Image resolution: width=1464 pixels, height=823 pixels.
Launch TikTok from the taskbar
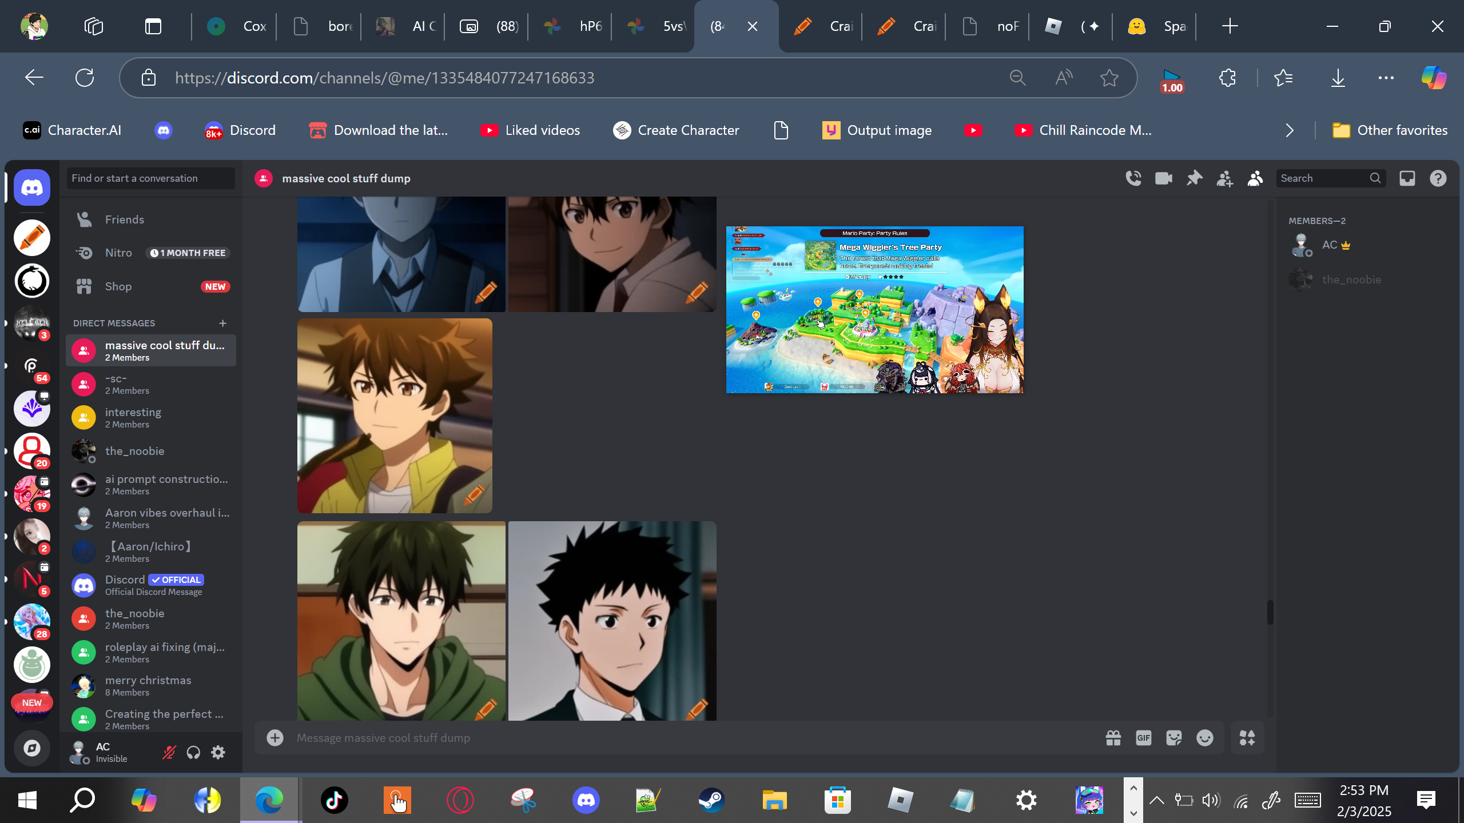click(335, 800)
